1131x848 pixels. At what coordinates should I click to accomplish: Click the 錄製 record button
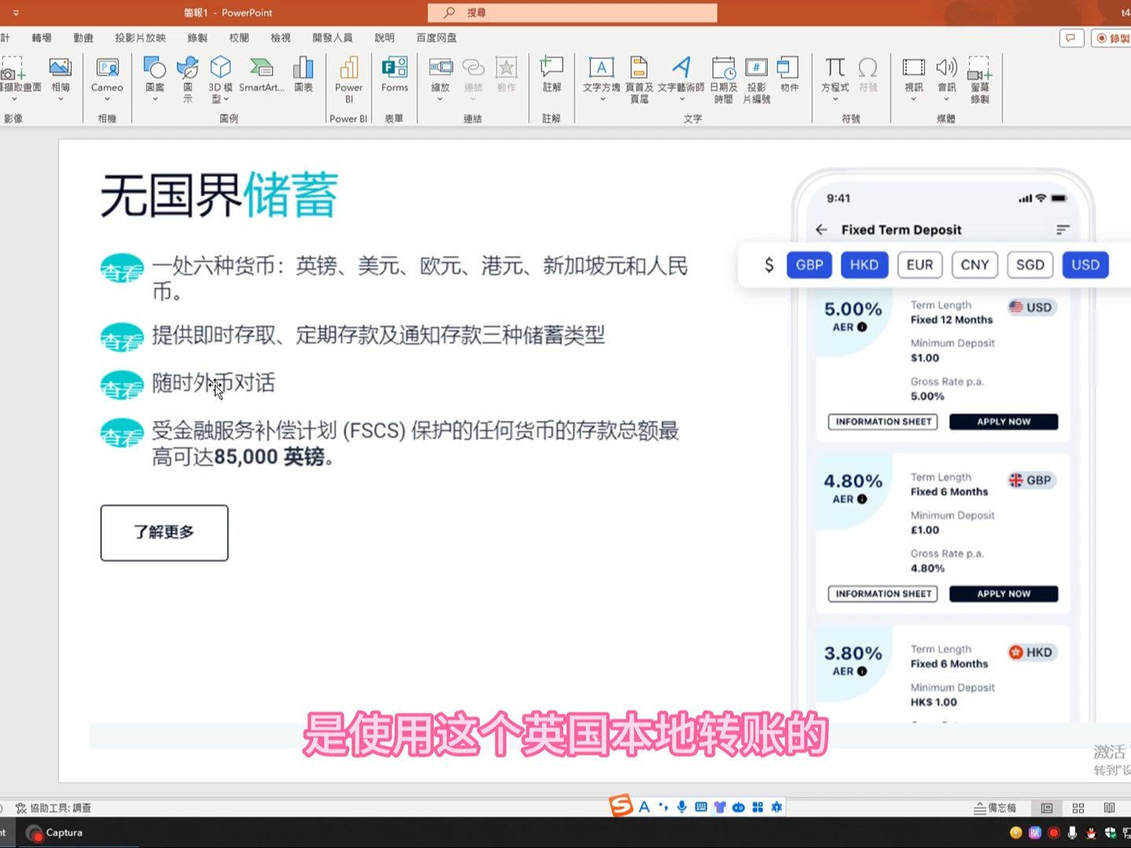(1112, 38)
